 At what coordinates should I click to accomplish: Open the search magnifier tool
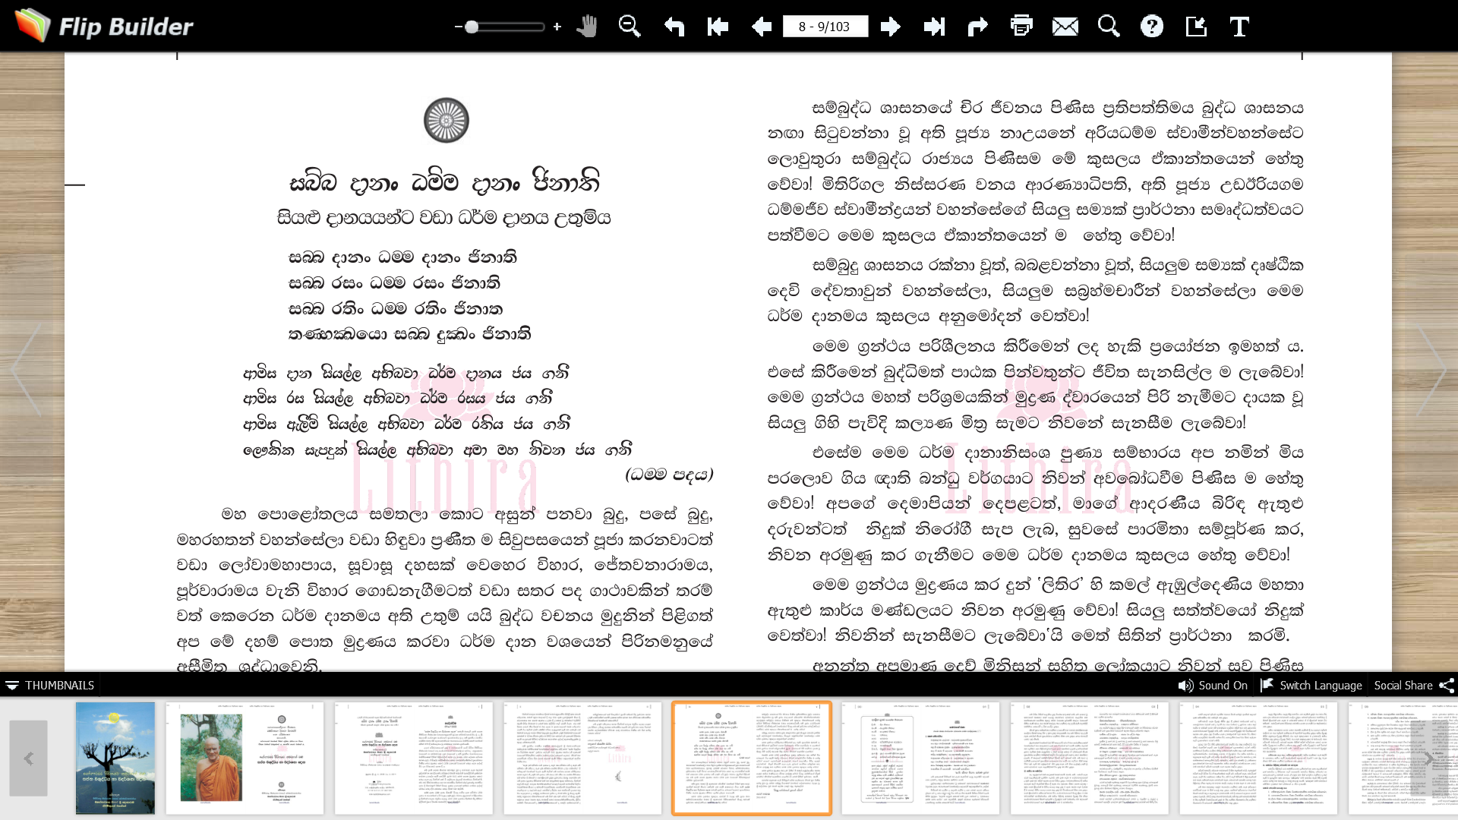tap(1109, 27)
